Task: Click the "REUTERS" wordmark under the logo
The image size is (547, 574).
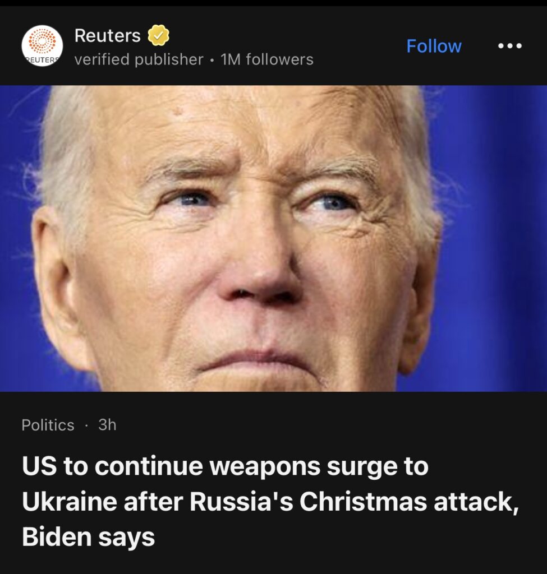Action: [x=42, y=60]
